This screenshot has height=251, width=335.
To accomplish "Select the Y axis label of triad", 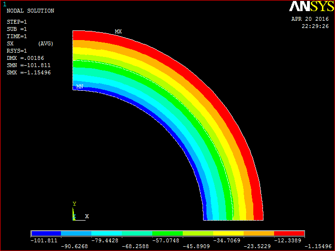I will 74,204.
